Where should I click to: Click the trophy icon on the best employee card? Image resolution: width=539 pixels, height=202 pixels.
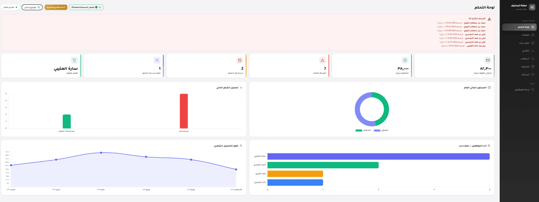74,60
